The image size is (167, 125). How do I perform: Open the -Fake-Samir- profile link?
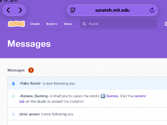pos(30,83)
